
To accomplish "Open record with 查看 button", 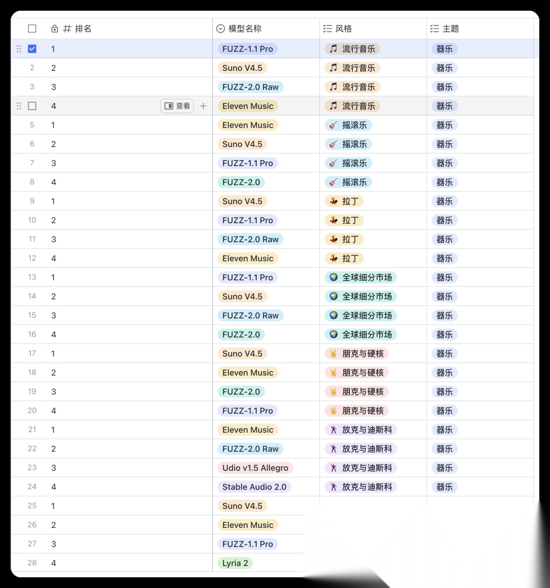I will coord(177,106).
